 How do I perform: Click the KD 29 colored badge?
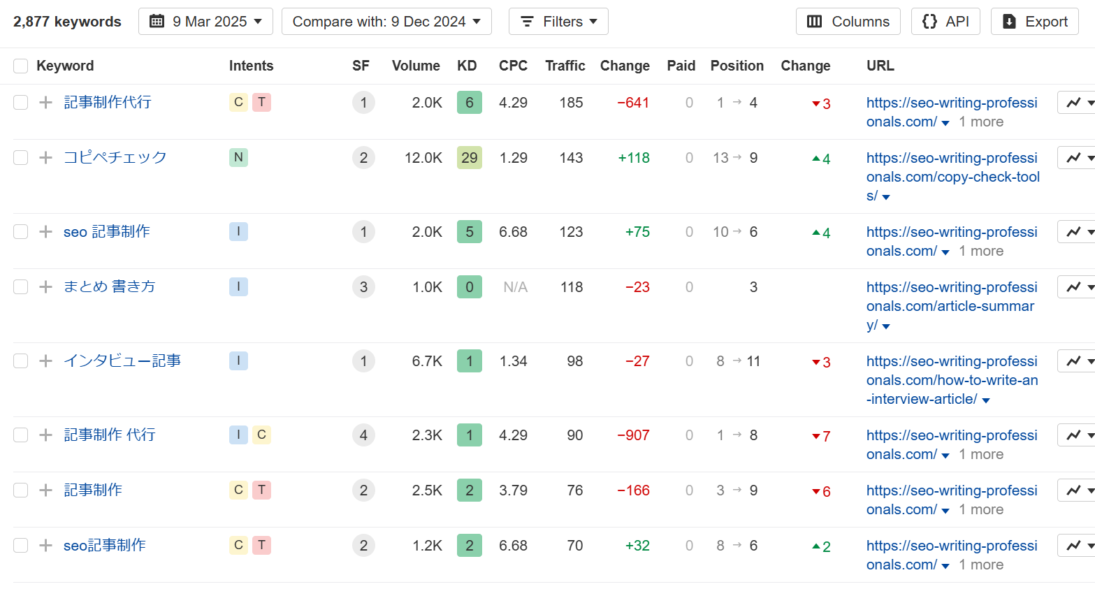pyautogui.click(x=469, y=158)
